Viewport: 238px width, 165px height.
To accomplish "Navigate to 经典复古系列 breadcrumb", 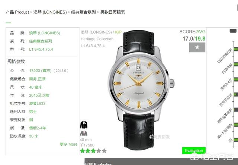I will pyautogui.click(x=83, y=12).
